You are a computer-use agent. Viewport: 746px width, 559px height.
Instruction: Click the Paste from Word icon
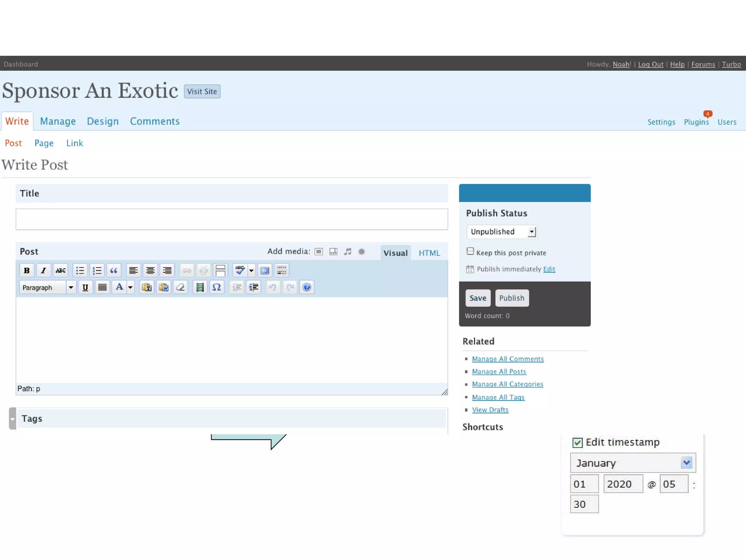164,287
